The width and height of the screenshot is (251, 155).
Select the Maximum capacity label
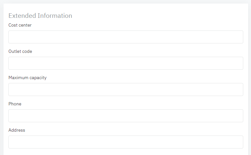27,77
